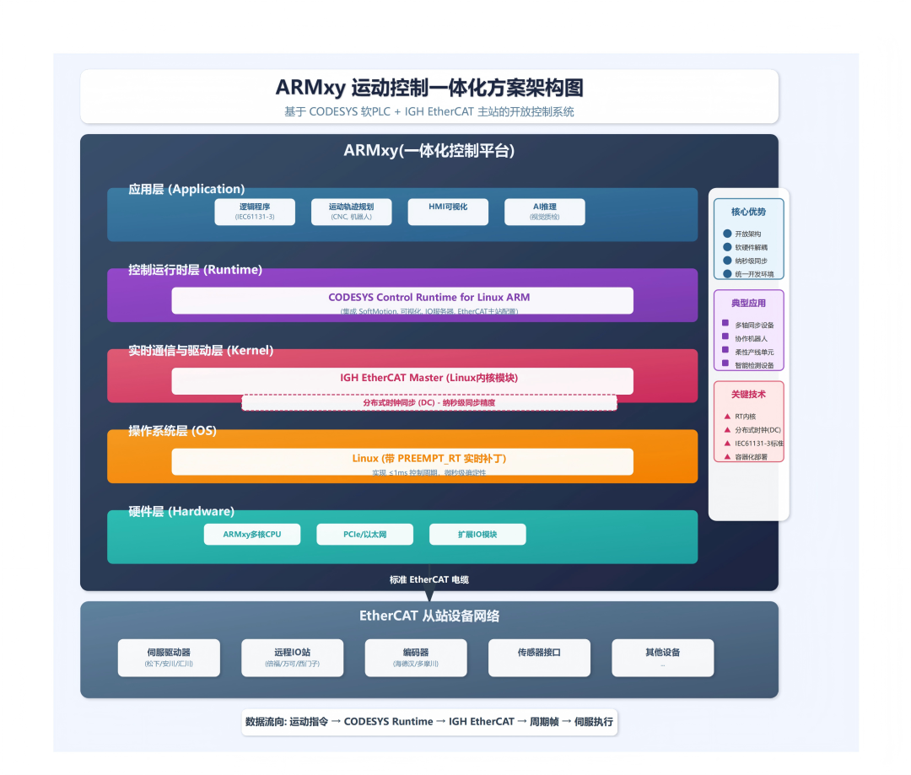The width and height of the screenshot is (911, 775).
Task: Click the 编码器 (海德汉/多摩川) slave device
Action: click(x=416, y=658)
